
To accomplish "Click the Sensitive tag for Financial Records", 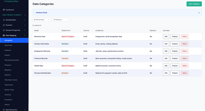I will pyautogui.click(x=65, y=58).
